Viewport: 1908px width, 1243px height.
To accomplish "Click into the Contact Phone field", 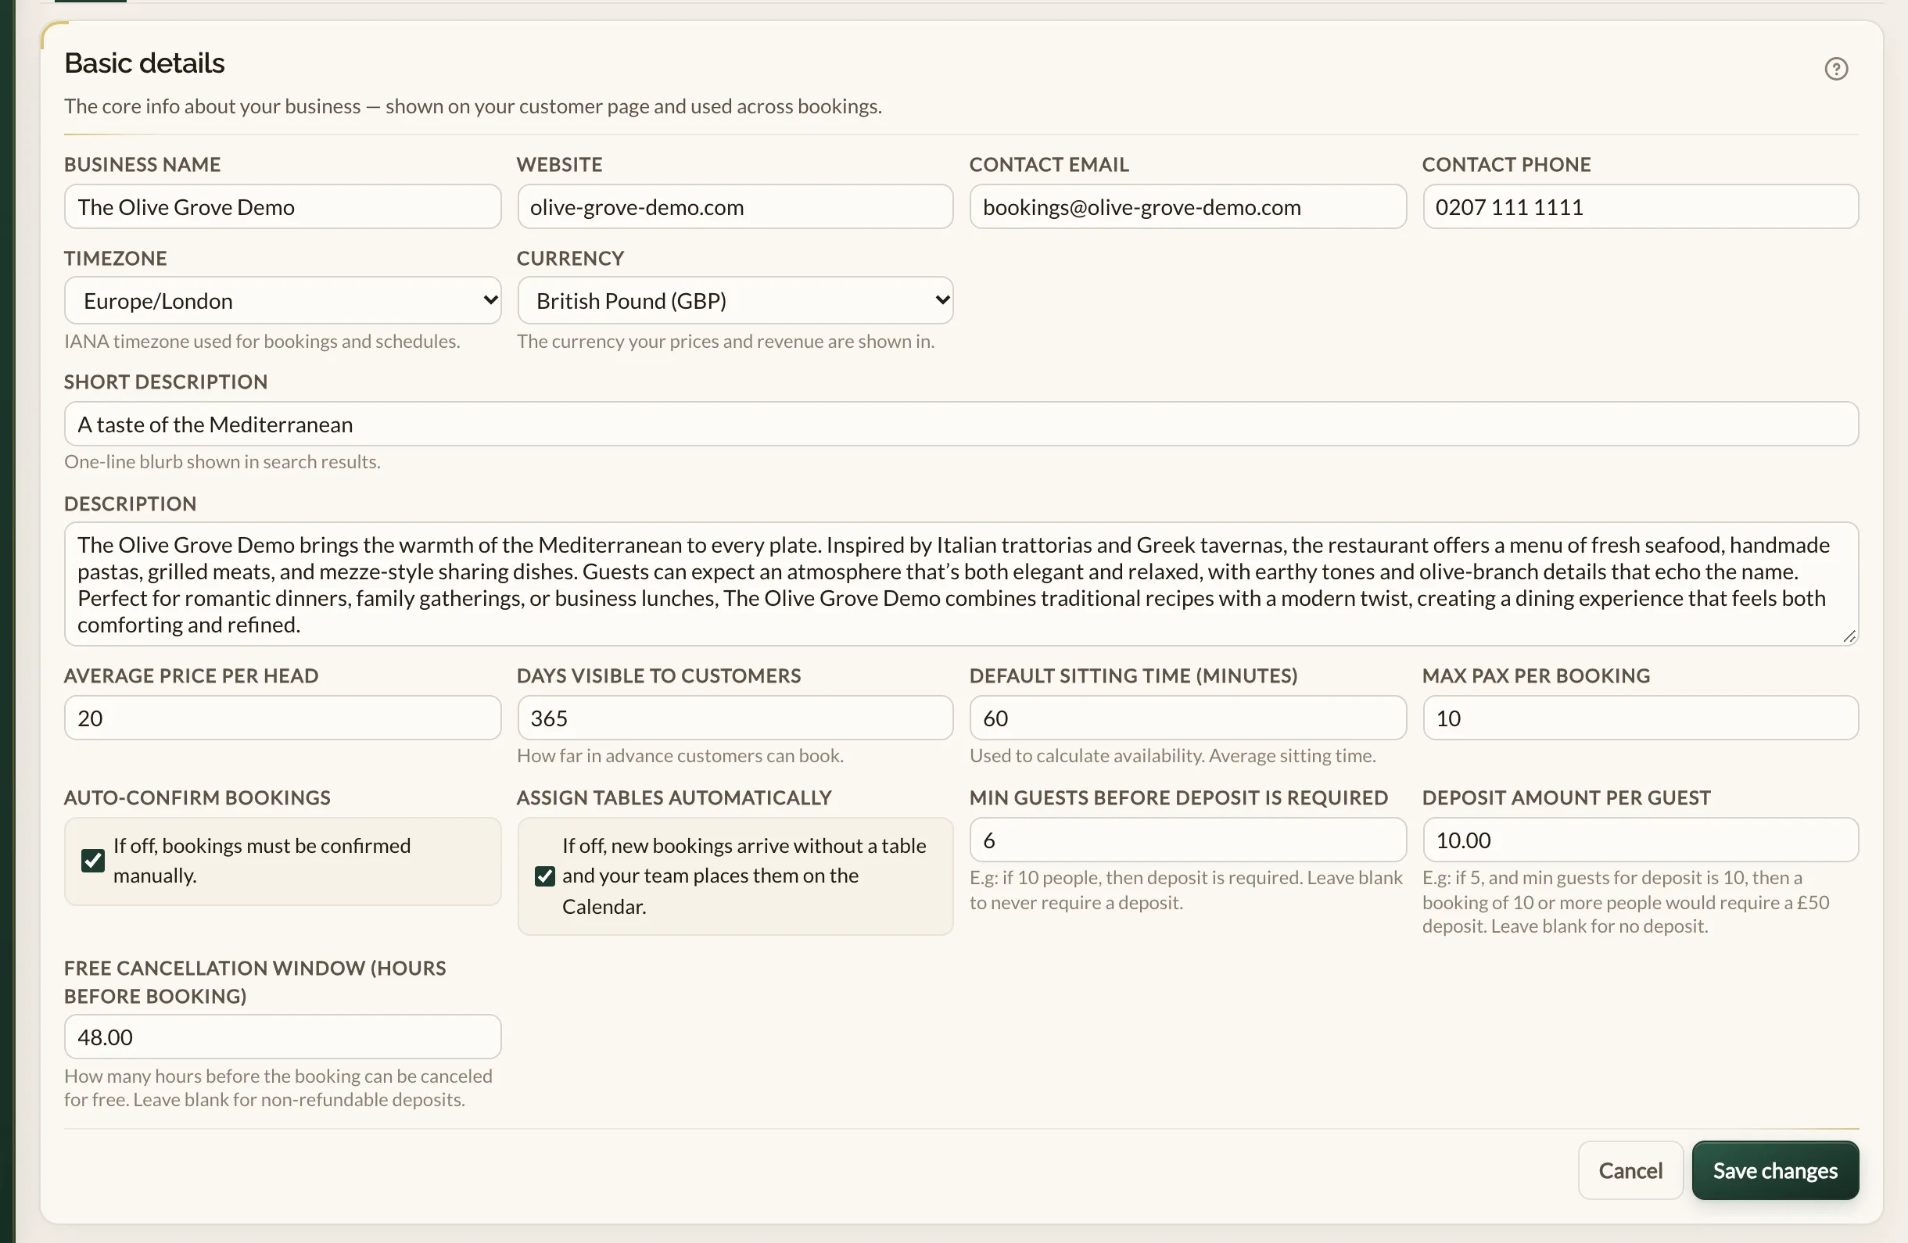I will (1641, 206).
